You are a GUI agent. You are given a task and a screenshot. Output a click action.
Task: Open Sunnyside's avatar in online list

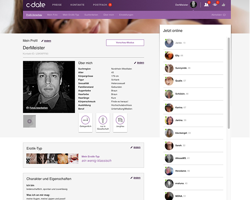click(169, 68)
